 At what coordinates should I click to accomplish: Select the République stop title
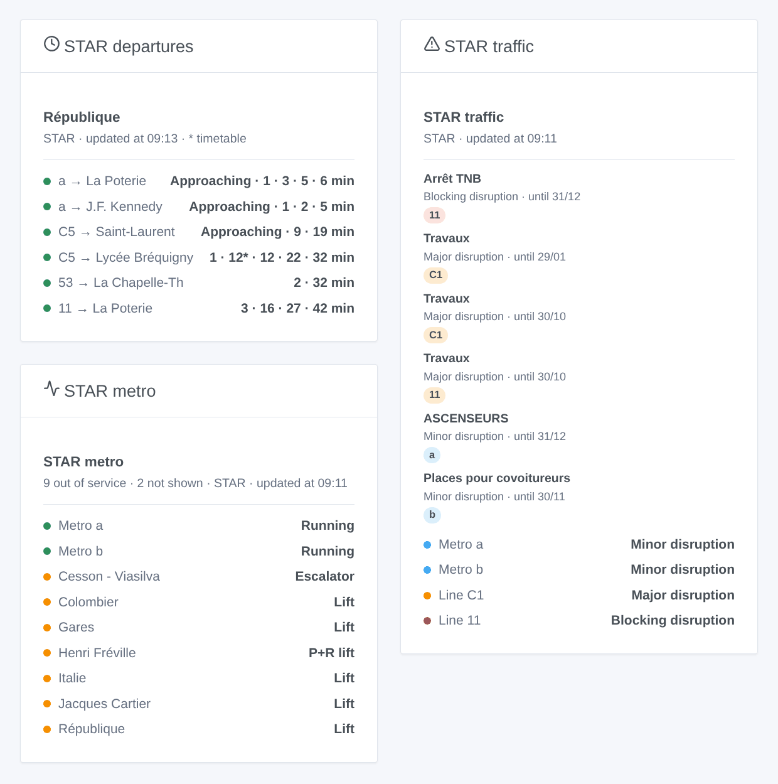pos(82,117)
